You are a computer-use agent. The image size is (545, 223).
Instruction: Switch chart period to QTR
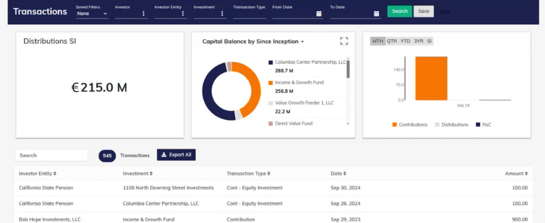pyautogui.click(x=391, y=41)
